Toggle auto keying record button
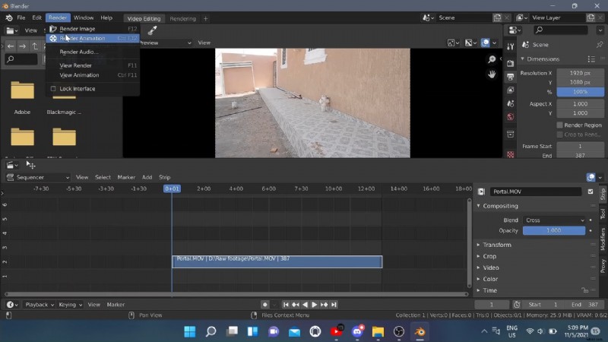 [x=264, y=305]
